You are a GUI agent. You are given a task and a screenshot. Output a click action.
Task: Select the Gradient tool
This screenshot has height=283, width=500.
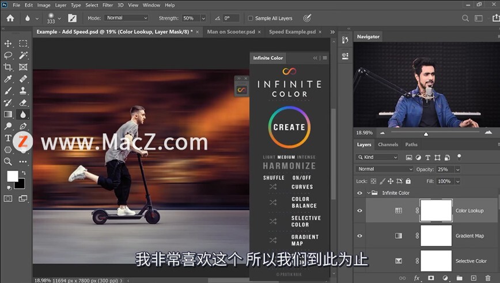tap(8, 114)
